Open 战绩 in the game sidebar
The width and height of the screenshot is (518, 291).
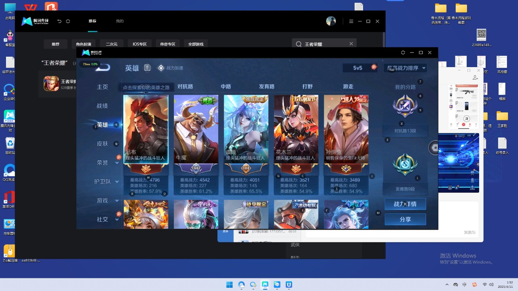click(102, 106)
